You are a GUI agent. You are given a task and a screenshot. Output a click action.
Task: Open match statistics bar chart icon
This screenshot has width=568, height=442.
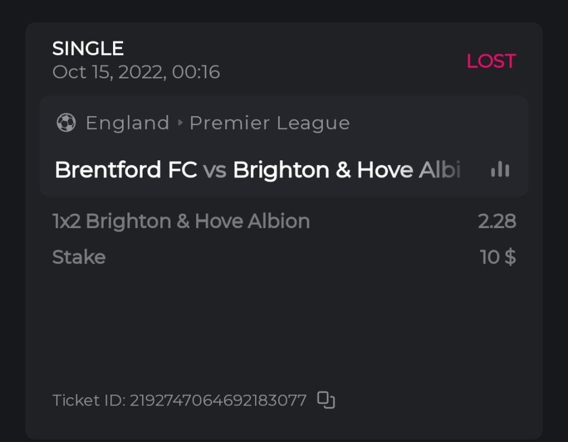pyautogui.click(x=500, y=170)
